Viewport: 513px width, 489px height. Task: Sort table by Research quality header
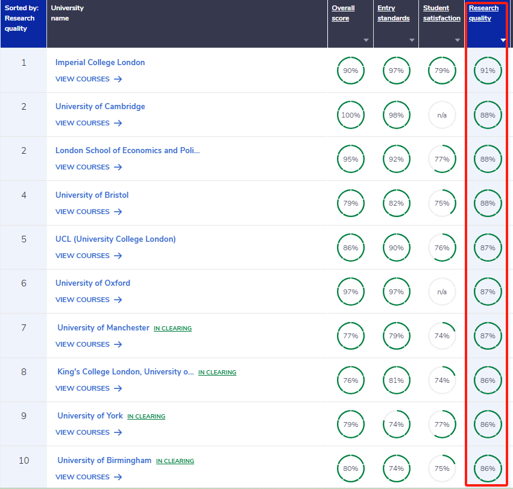[483, 13]
